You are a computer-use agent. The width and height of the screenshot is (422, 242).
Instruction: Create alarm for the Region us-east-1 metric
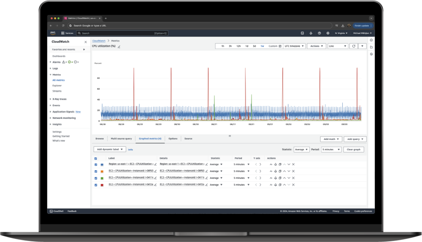point(275,164)
